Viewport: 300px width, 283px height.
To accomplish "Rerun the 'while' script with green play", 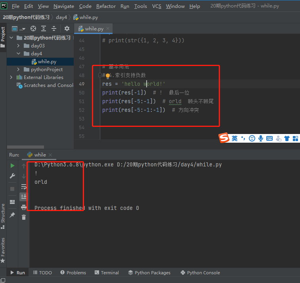I will pyautogui.click(x=12, y=166).
